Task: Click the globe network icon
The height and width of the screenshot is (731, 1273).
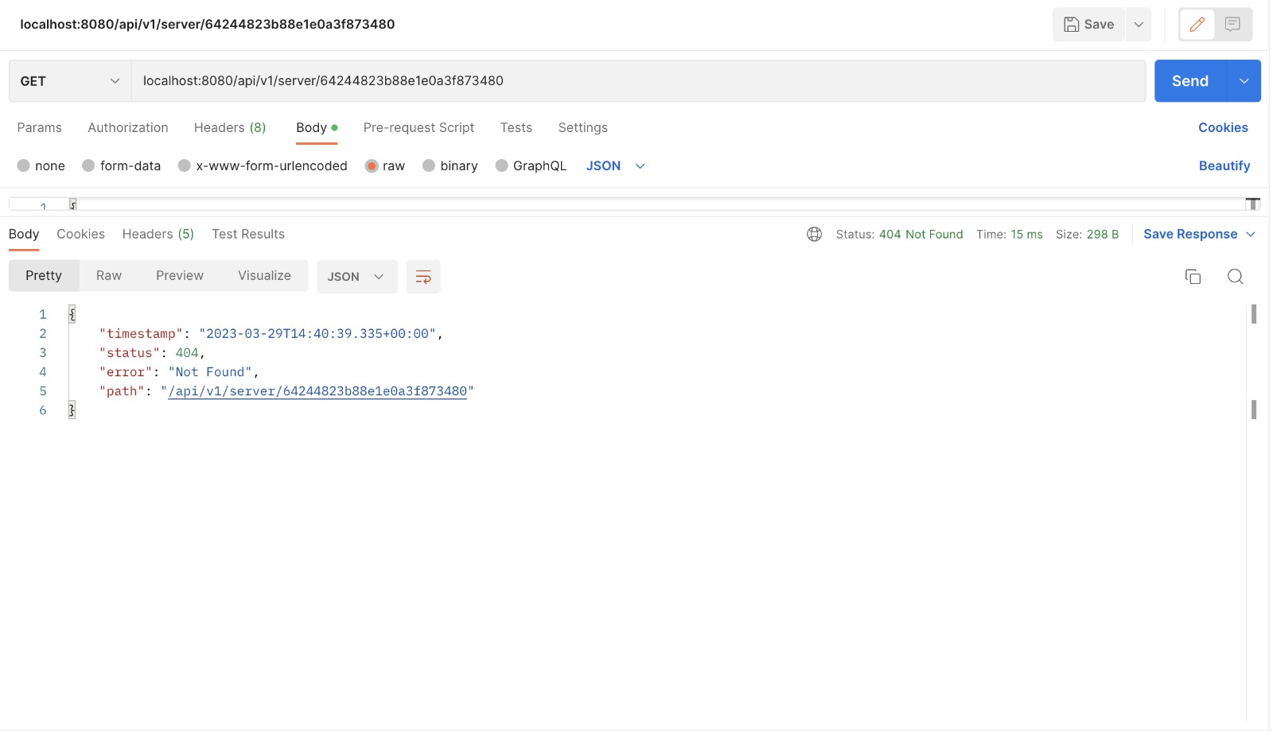Action: tap(814, 234)
